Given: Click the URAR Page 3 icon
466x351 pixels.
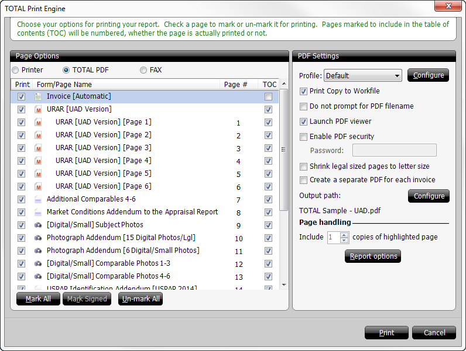Looking at the screenshot, I should coord(38,148).
